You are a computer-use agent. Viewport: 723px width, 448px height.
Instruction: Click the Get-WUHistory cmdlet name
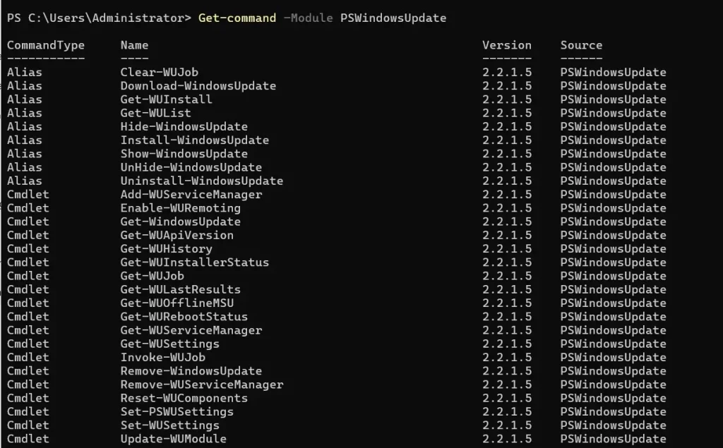pyautogui.click(x=166, y=248)
